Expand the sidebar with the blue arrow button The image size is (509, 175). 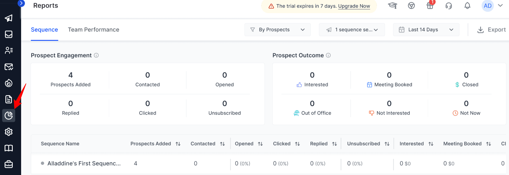point(21,3)
